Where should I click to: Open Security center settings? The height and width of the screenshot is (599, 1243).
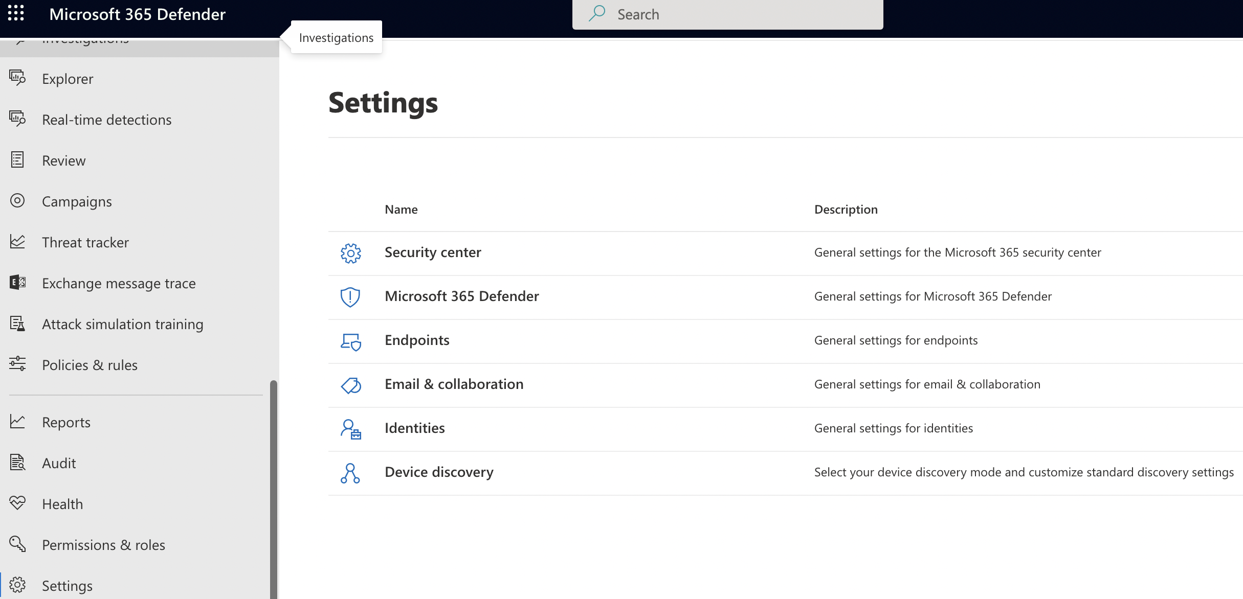433,252
